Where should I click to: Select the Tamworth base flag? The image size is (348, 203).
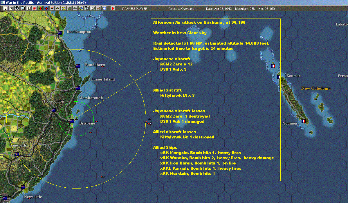tap(17, 154)
